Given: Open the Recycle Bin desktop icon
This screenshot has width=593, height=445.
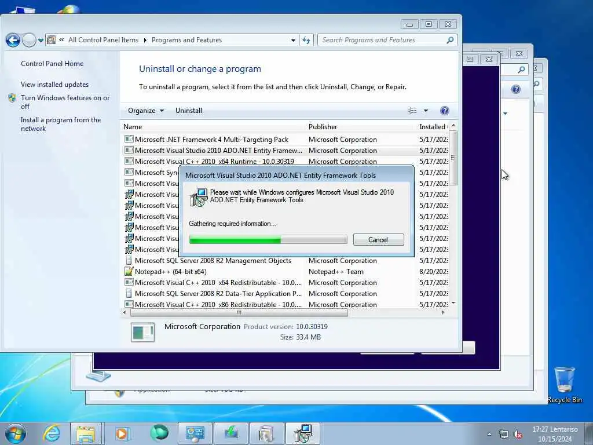Looking at the screenshot, I should [x=564, y=385].
